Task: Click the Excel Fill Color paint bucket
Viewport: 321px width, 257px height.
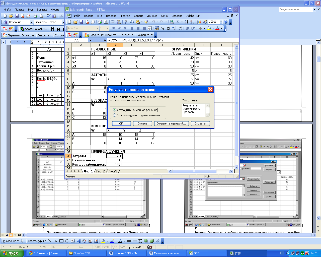Action: point(209,28)
